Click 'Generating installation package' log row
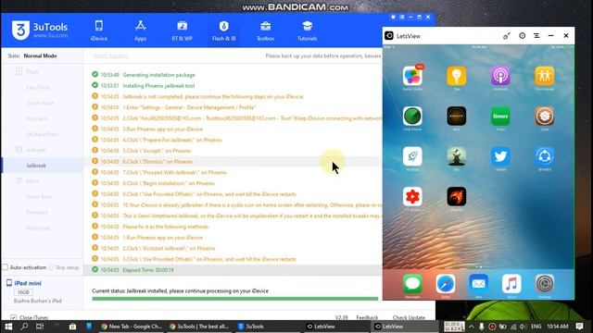 point(233,75)
